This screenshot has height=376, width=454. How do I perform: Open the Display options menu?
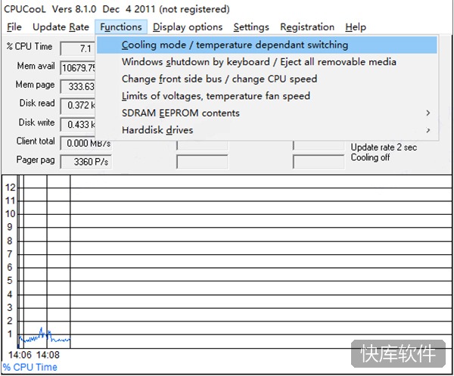(188, 27)
